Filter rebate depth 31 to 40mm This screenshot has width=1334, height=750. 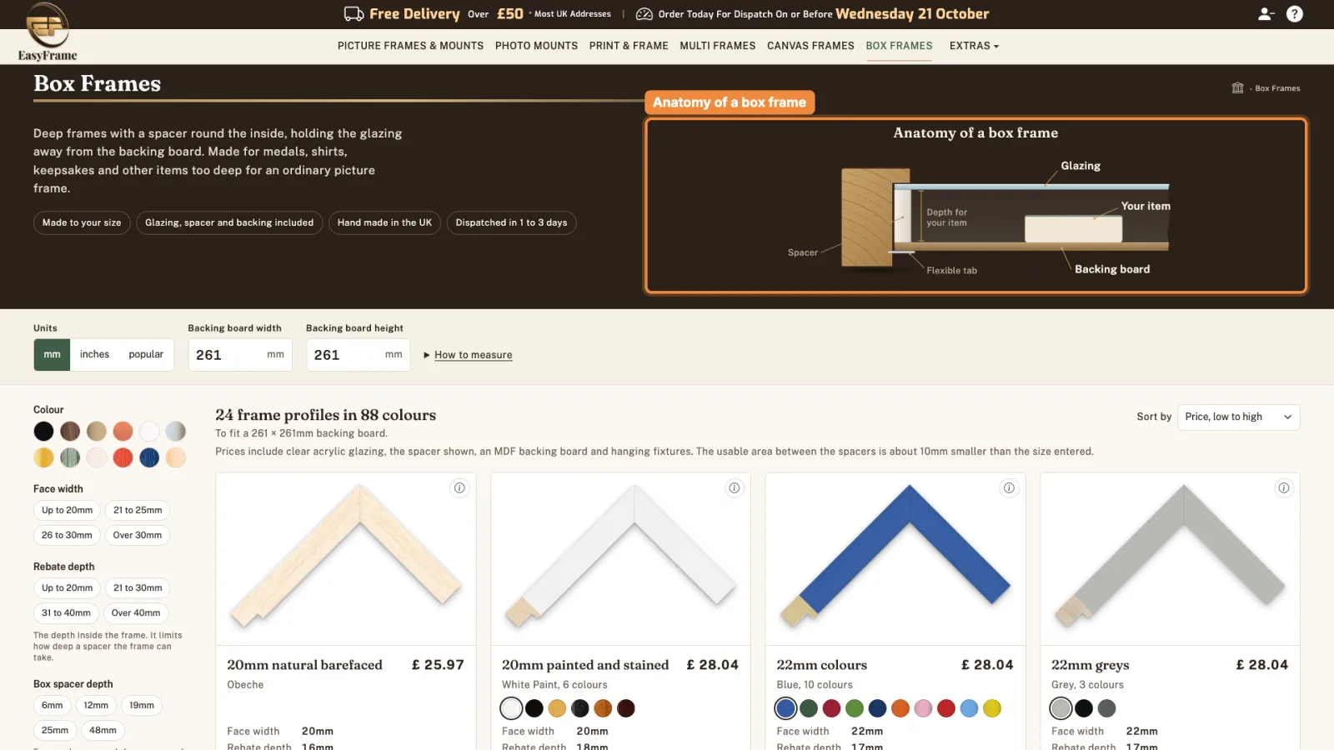pyautogui.click(x=66, y=612)
